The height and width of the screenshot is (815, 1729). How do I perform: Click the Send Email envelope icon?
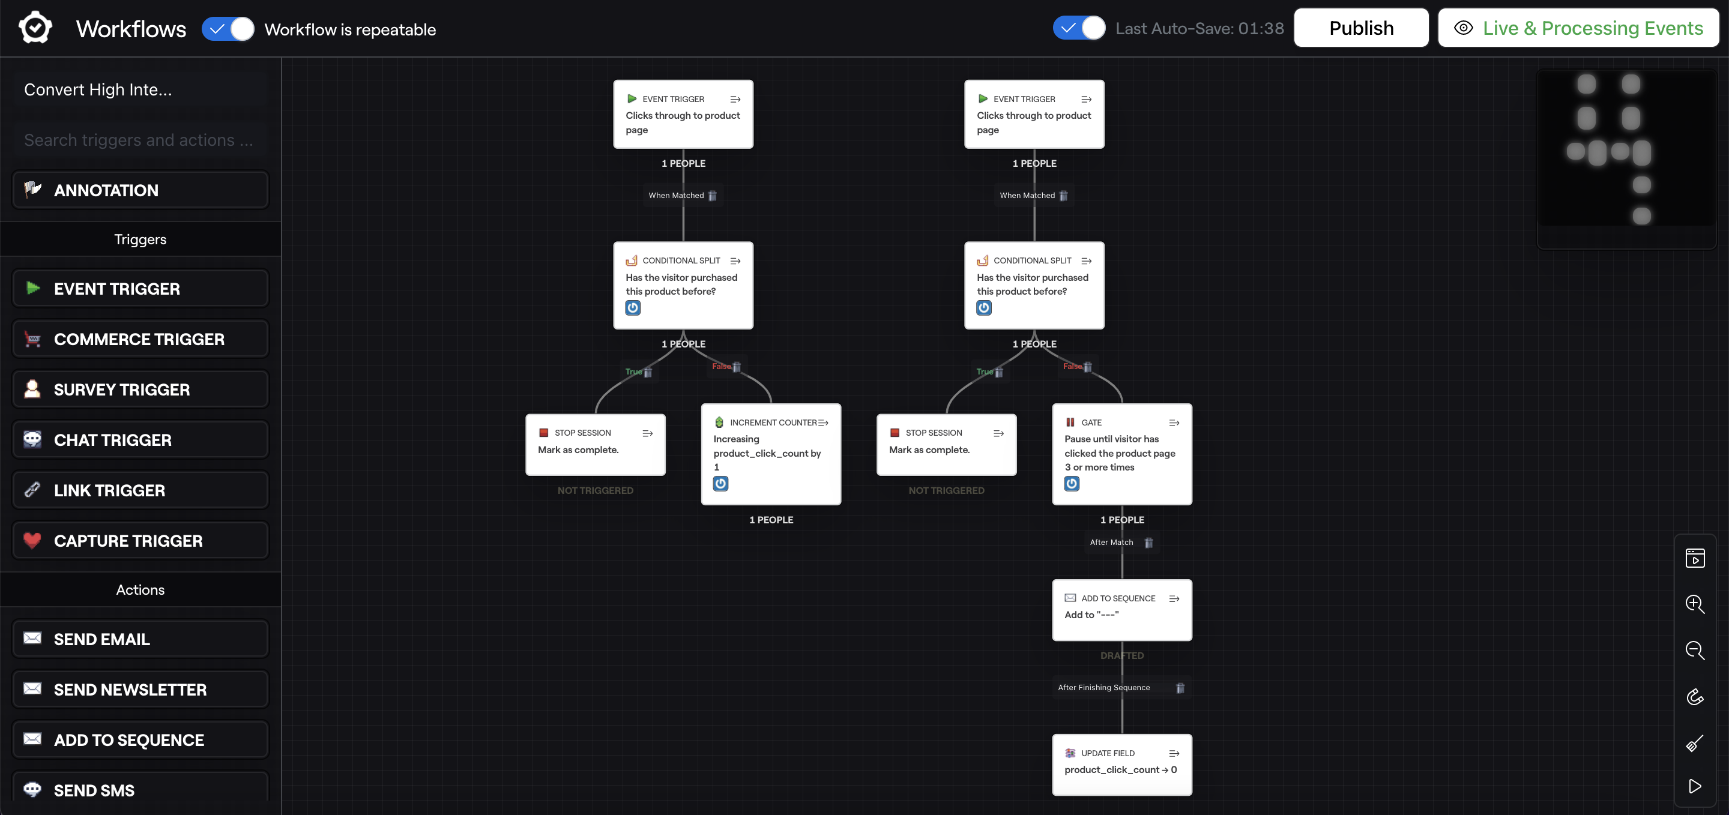[x=32, y=640]
